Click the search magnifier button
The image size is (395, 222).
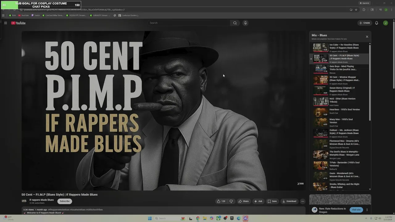pos(235,23)
